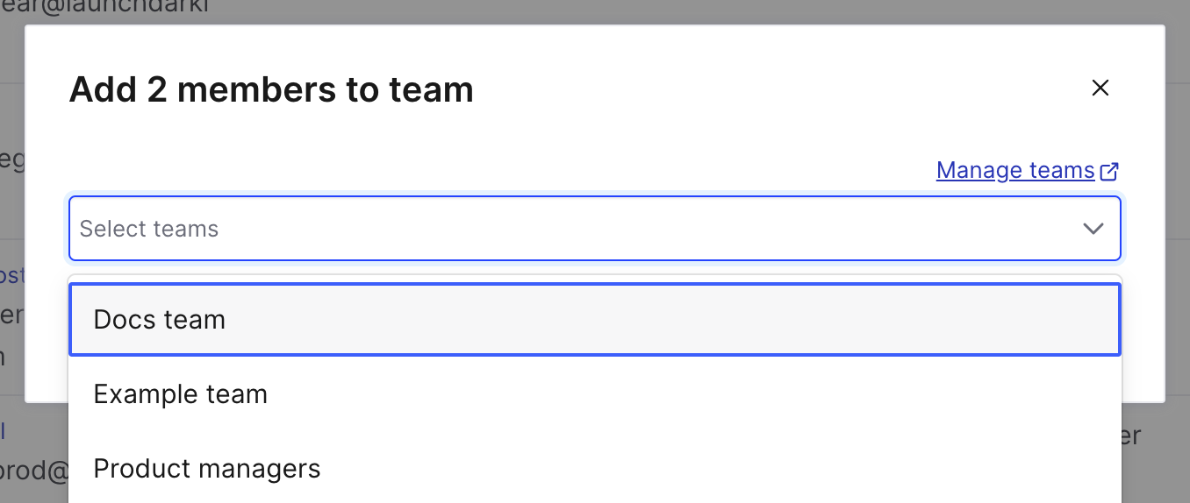
Task: Open the blue 'ost' link behind the dialog
Action: [x=12, y=276]
